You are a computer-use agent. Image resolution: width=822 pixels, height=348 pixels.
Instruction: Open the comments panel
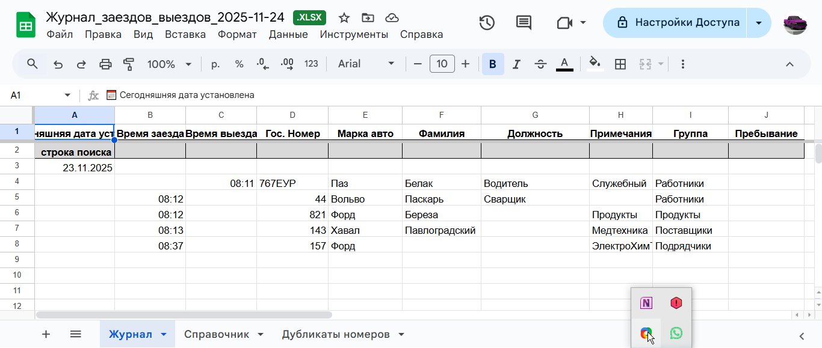523,22
